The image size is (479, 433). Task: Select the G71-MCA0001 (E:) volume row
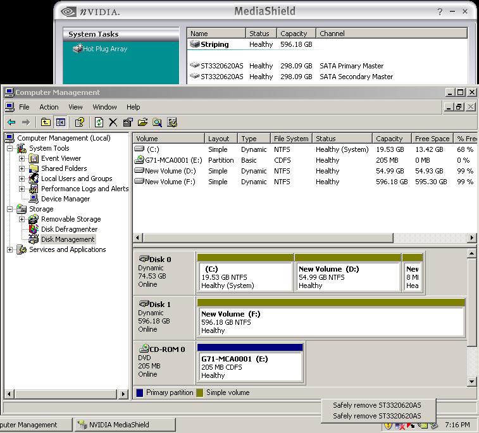click(304, 160)
